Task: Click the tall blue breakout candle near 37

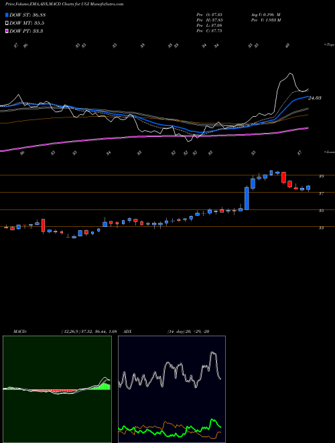Action: [247, 198]
